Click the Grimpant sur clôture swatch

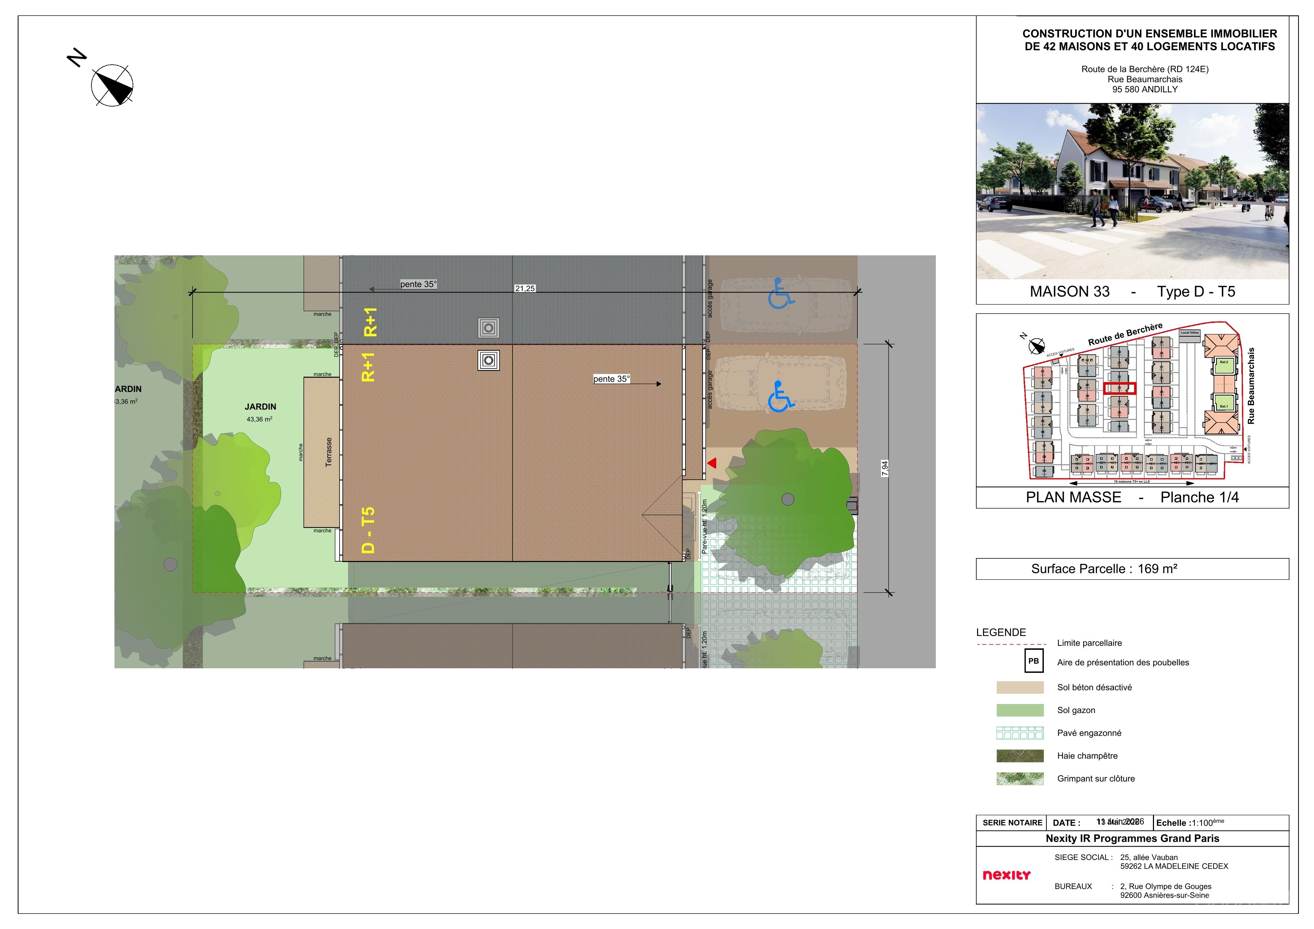[x=1020, y=778]
